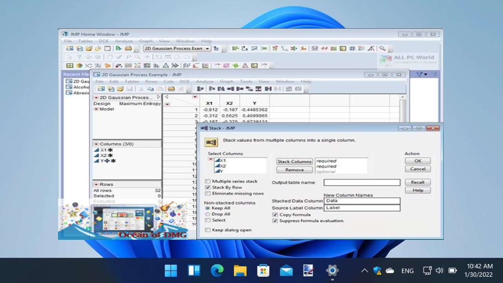The image size is (503, 283).
Task: Click the green run arrow icon in Home Window toolbar
Action: point(118,48)
